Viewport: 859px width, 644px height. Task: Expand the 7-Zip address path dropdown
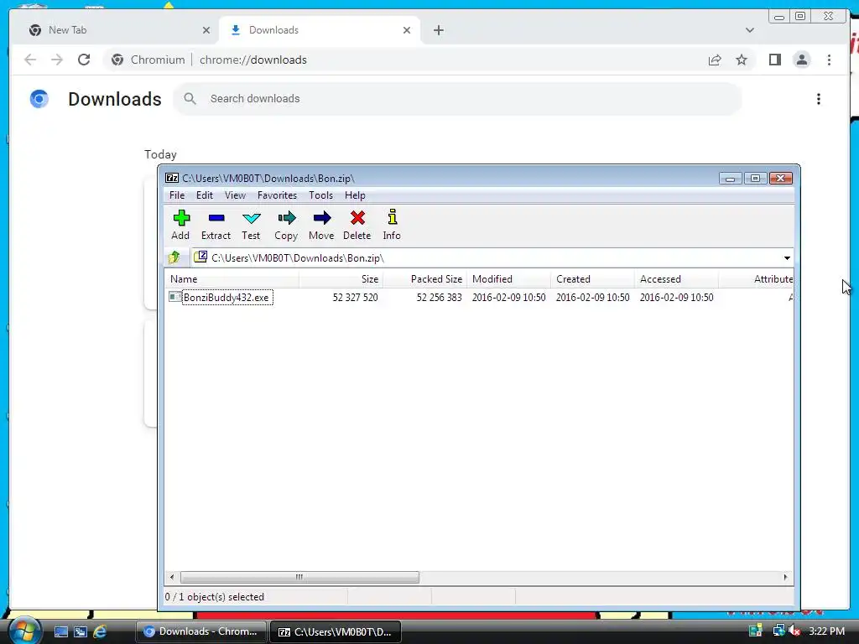787,258
